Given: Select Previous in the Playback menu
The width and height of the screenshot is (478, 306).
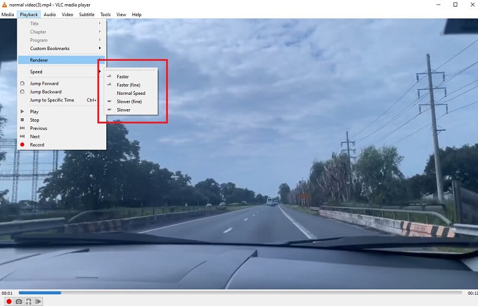Looking at the screenshot, I should [x=62, y=128].
